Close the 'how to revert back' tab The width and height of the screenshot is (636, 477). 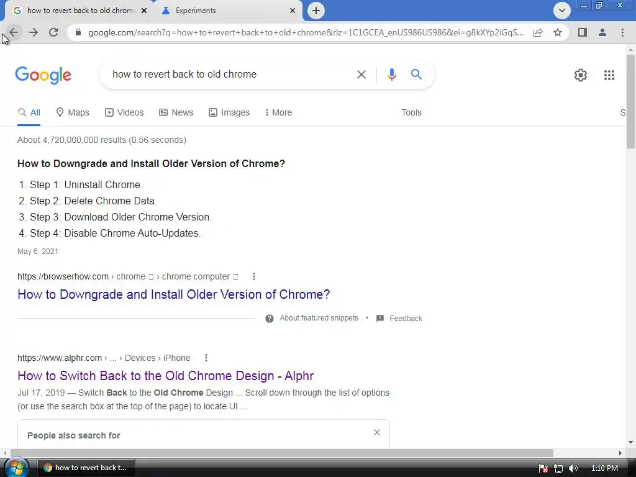(x=144, y=11)
